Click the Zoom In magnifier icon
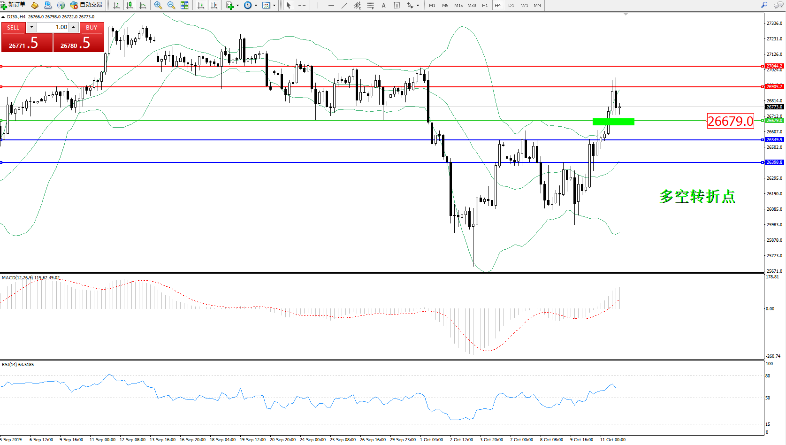786x445 pixels. click(158, 5)
